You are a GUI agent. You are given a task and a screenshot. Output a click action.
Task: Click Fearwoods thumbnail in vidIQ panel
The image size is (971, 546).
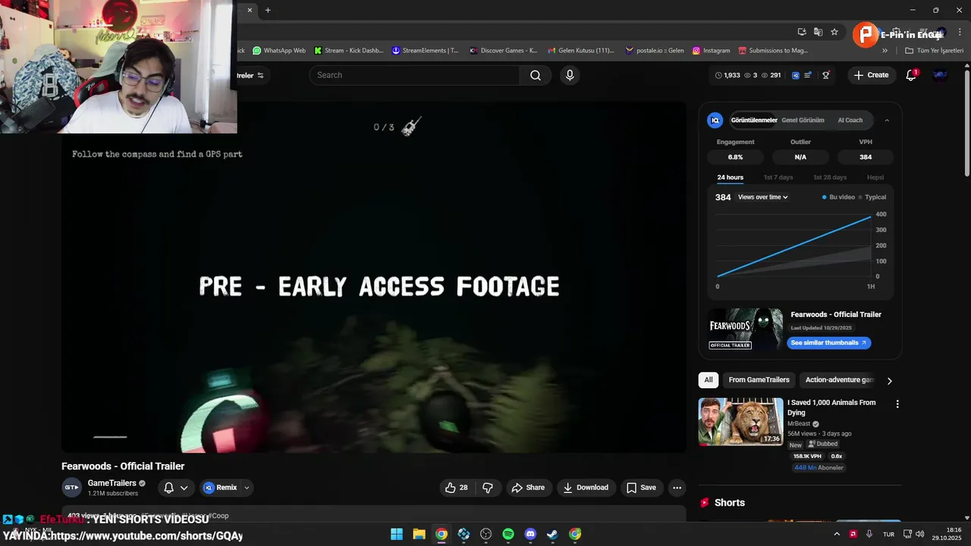tap(746, 329)
